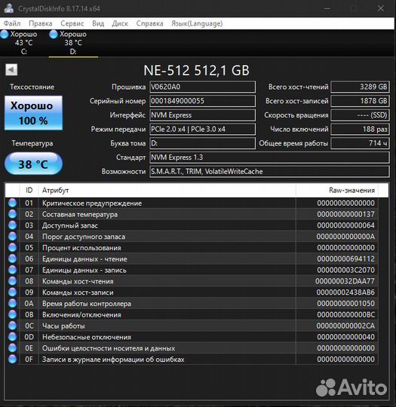The height and width of the screenshot is (407, 396).
Task: Click the blue status orb for drive C:
Action: 5,35
